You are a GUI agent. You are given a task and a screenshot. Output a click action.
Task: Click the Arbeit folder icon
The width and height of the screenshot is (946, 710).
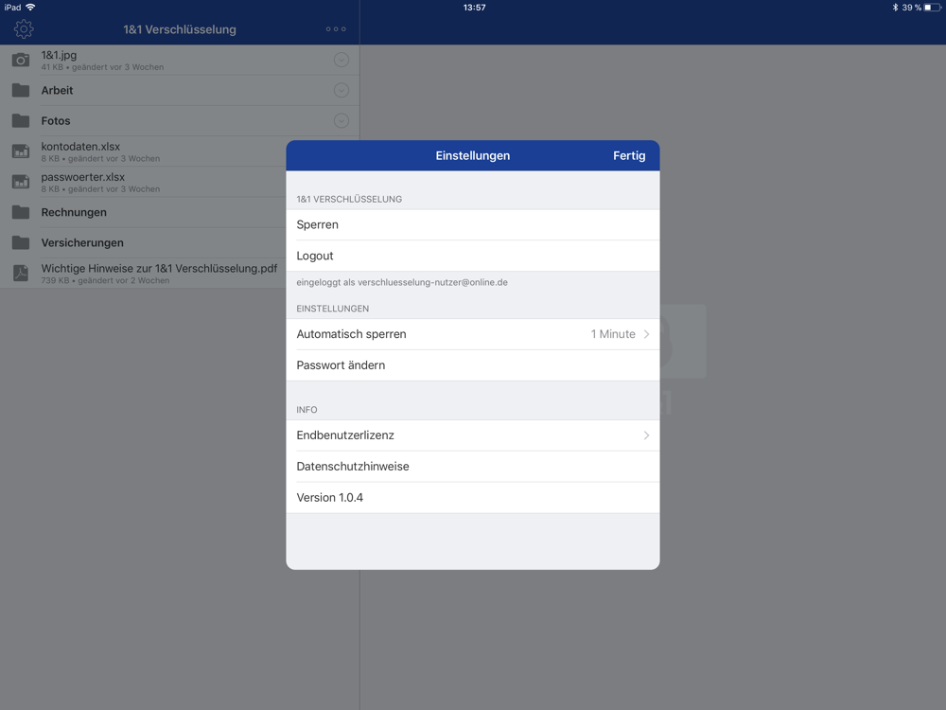21,90
